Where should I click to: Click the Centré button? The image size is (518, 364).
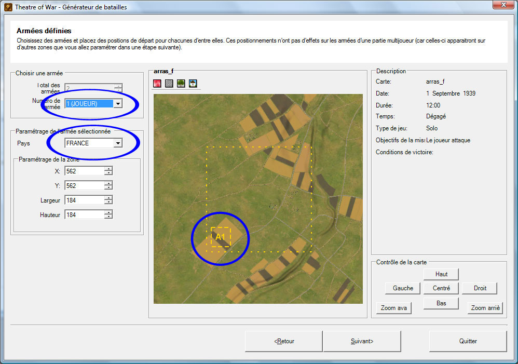pos(441,288)
